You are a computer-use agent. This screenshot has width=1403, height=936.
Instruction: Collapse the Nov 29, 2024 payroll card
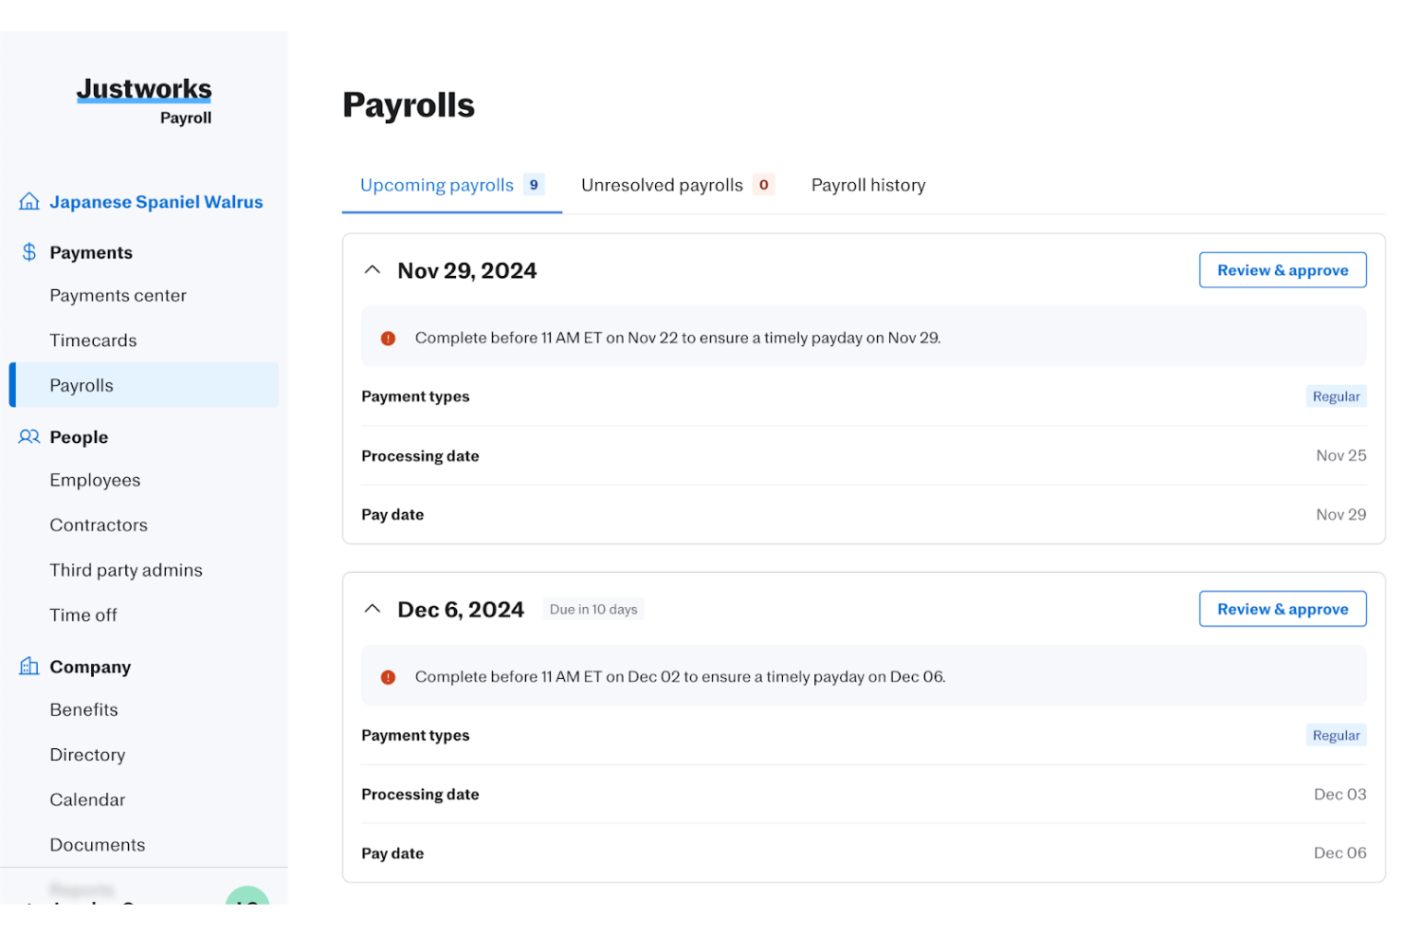373,270
